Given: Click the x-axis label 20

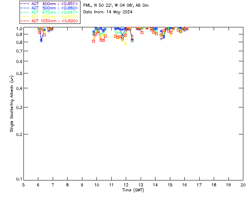Looking at the screenshot, I should pyautogui.click(x=243, y=185).
